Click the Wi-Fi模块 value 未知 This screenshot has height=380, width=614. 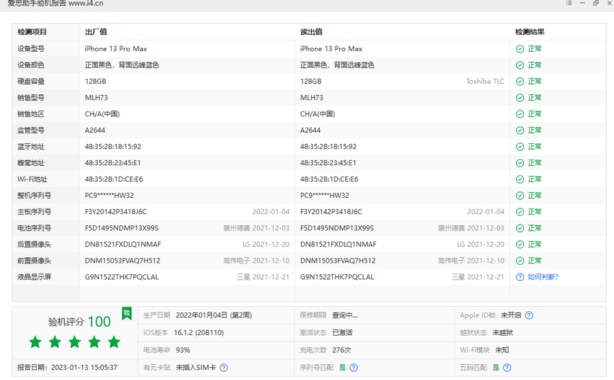click(x=502, y=350)
